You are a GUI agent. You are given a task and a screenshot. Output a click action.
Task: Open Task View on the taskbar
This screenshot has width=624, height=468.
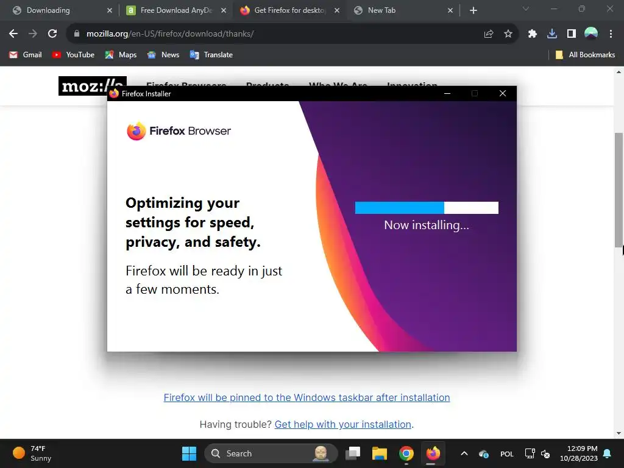pos(353,453)
